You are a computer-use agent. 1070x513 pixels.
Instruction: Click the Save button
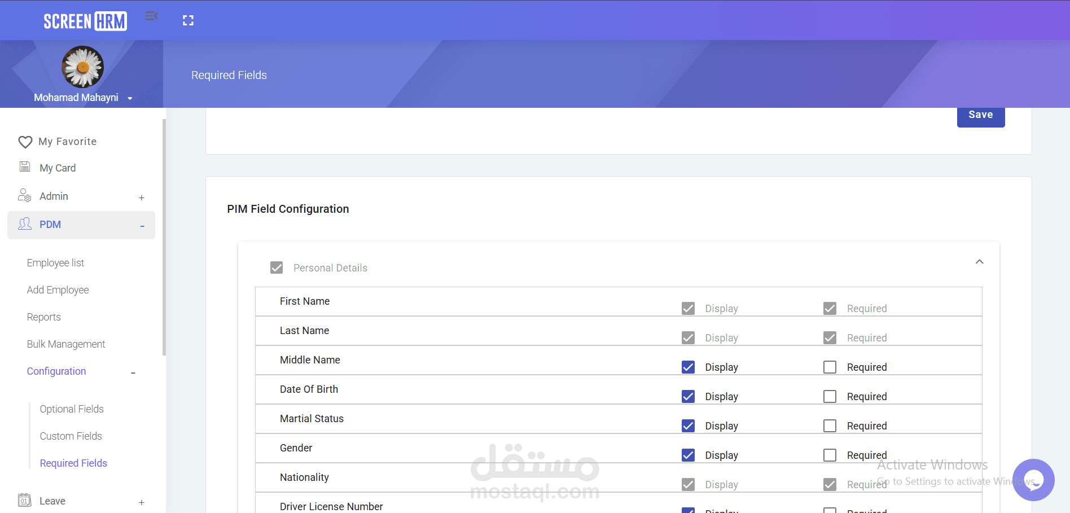[980, 115]
